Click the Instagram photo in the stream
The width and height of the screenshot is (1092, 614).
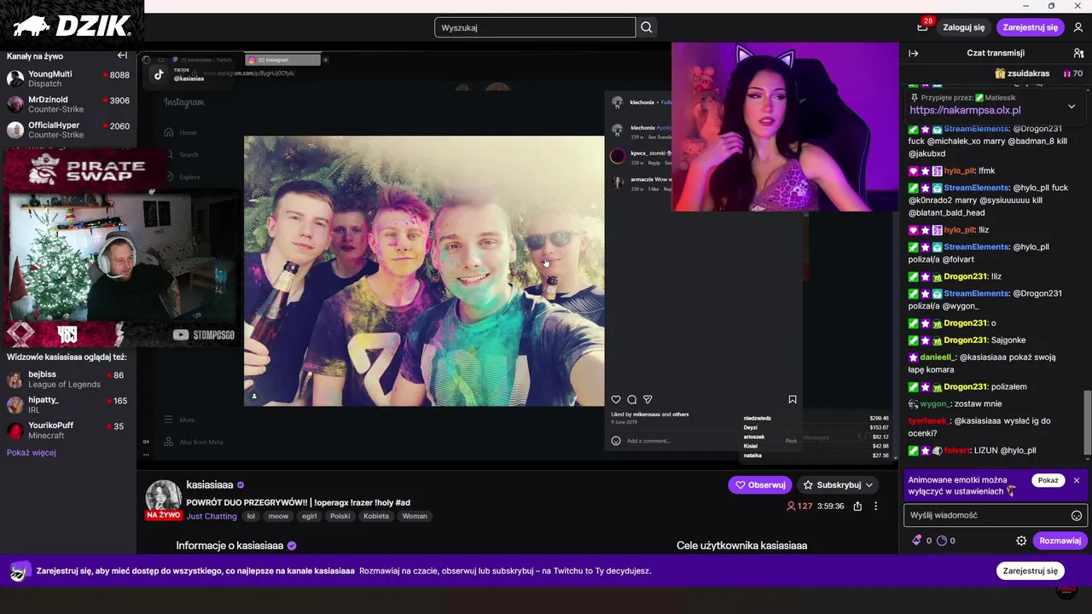(x=424, y=271)
